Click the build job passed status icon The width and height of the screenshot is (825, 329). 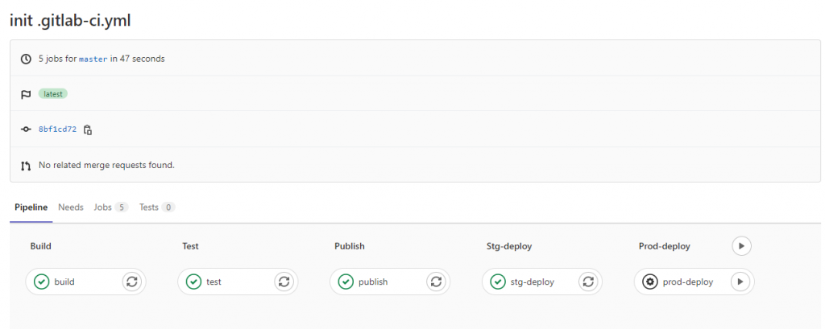41,282
